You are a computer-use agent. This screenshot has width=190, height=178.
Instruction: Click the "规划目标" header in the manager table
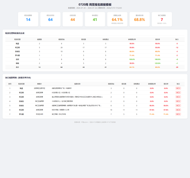point(62,39)
